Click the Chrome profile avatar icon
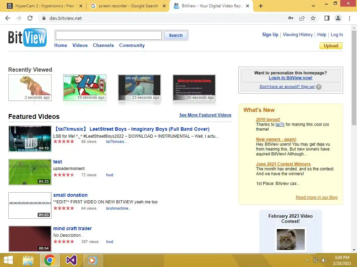 tap(338, 18)
